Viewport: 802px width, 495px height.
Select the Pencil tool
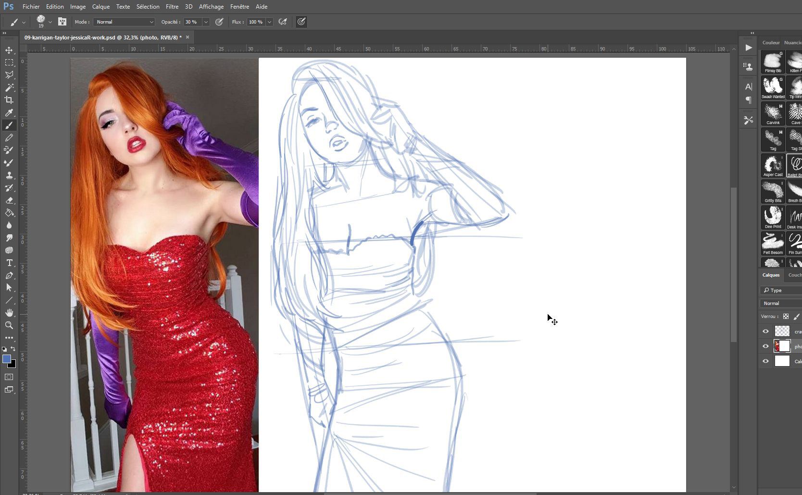[9, 138]
